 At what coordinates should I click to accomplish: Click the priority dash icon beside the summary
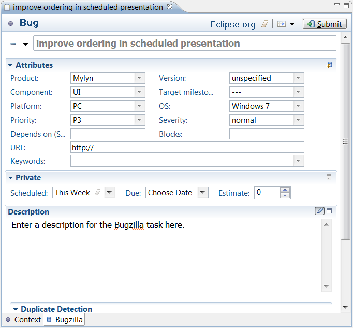[x=13, y=44]
